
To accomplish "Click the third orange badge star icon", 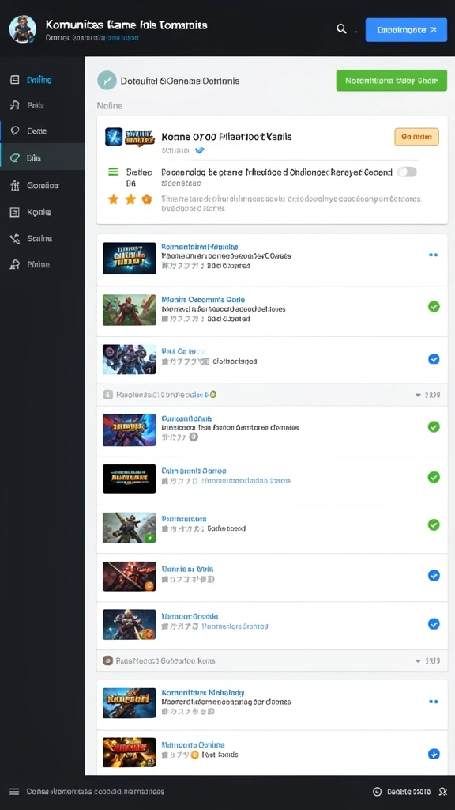I will [146, 199].
